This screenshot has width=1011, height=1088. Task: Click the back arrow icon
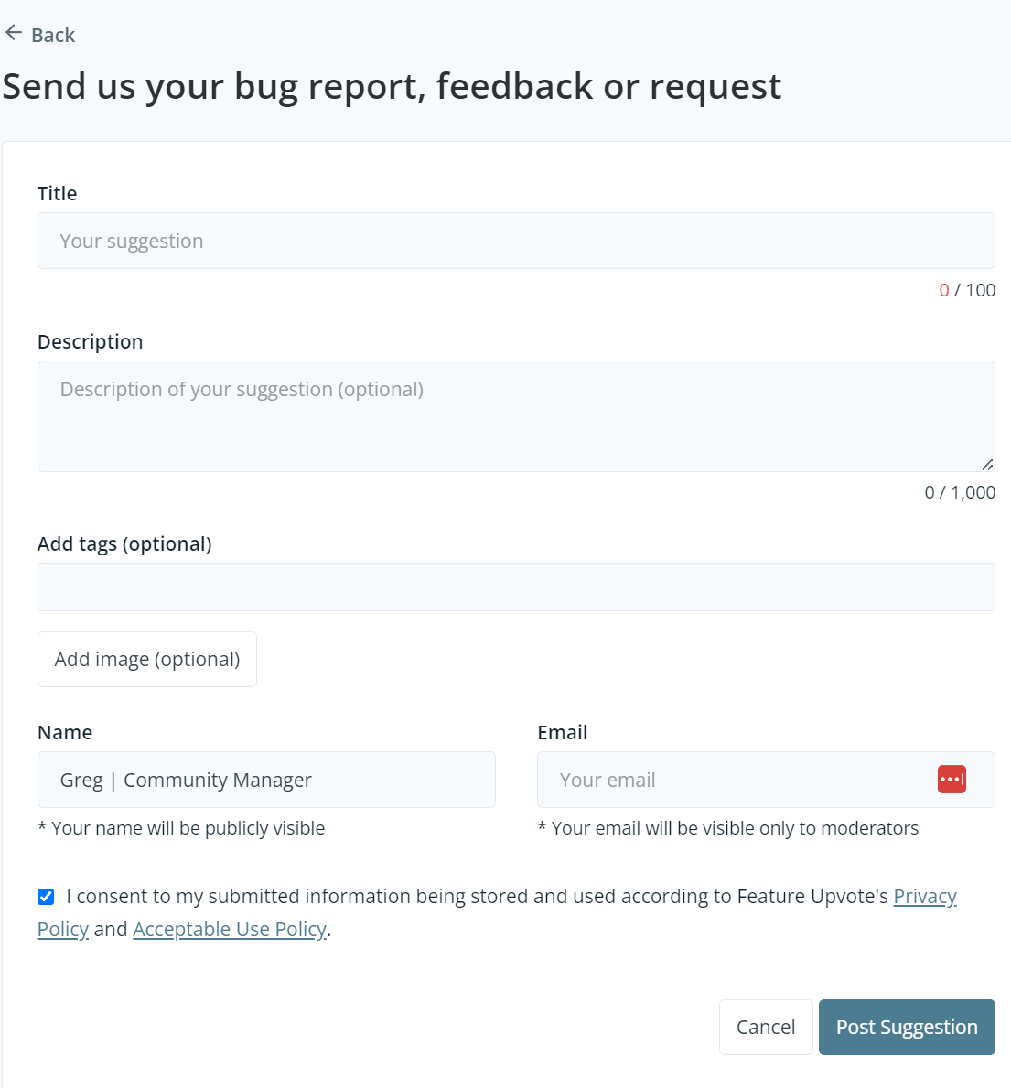click(x=14, y=34)
